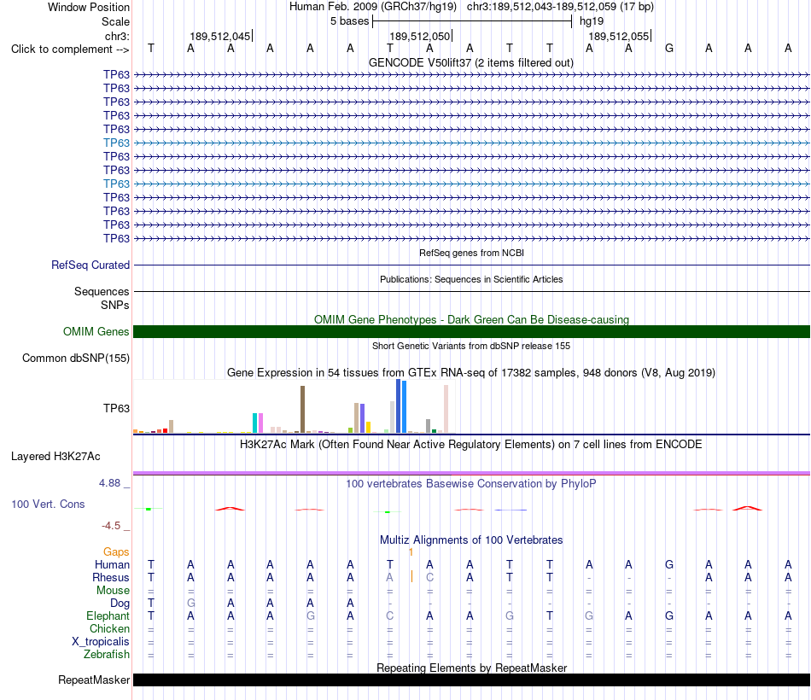Click the Human species label
Image resolution: width=811 pixels, height=700 pixels.
(112, 564)
